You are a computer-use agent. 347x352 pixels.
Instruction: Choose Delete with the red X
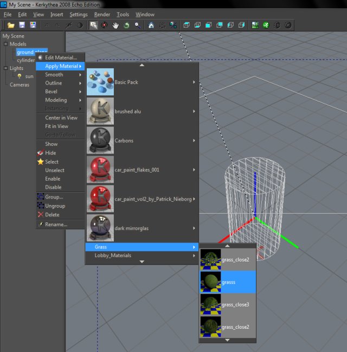(60, 215)
